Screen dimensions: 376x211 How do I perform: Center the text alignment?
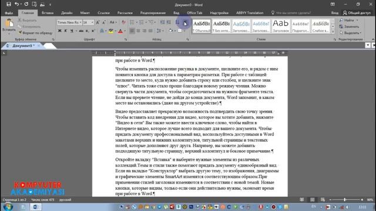pyautogui.click(x=138, y=31)
